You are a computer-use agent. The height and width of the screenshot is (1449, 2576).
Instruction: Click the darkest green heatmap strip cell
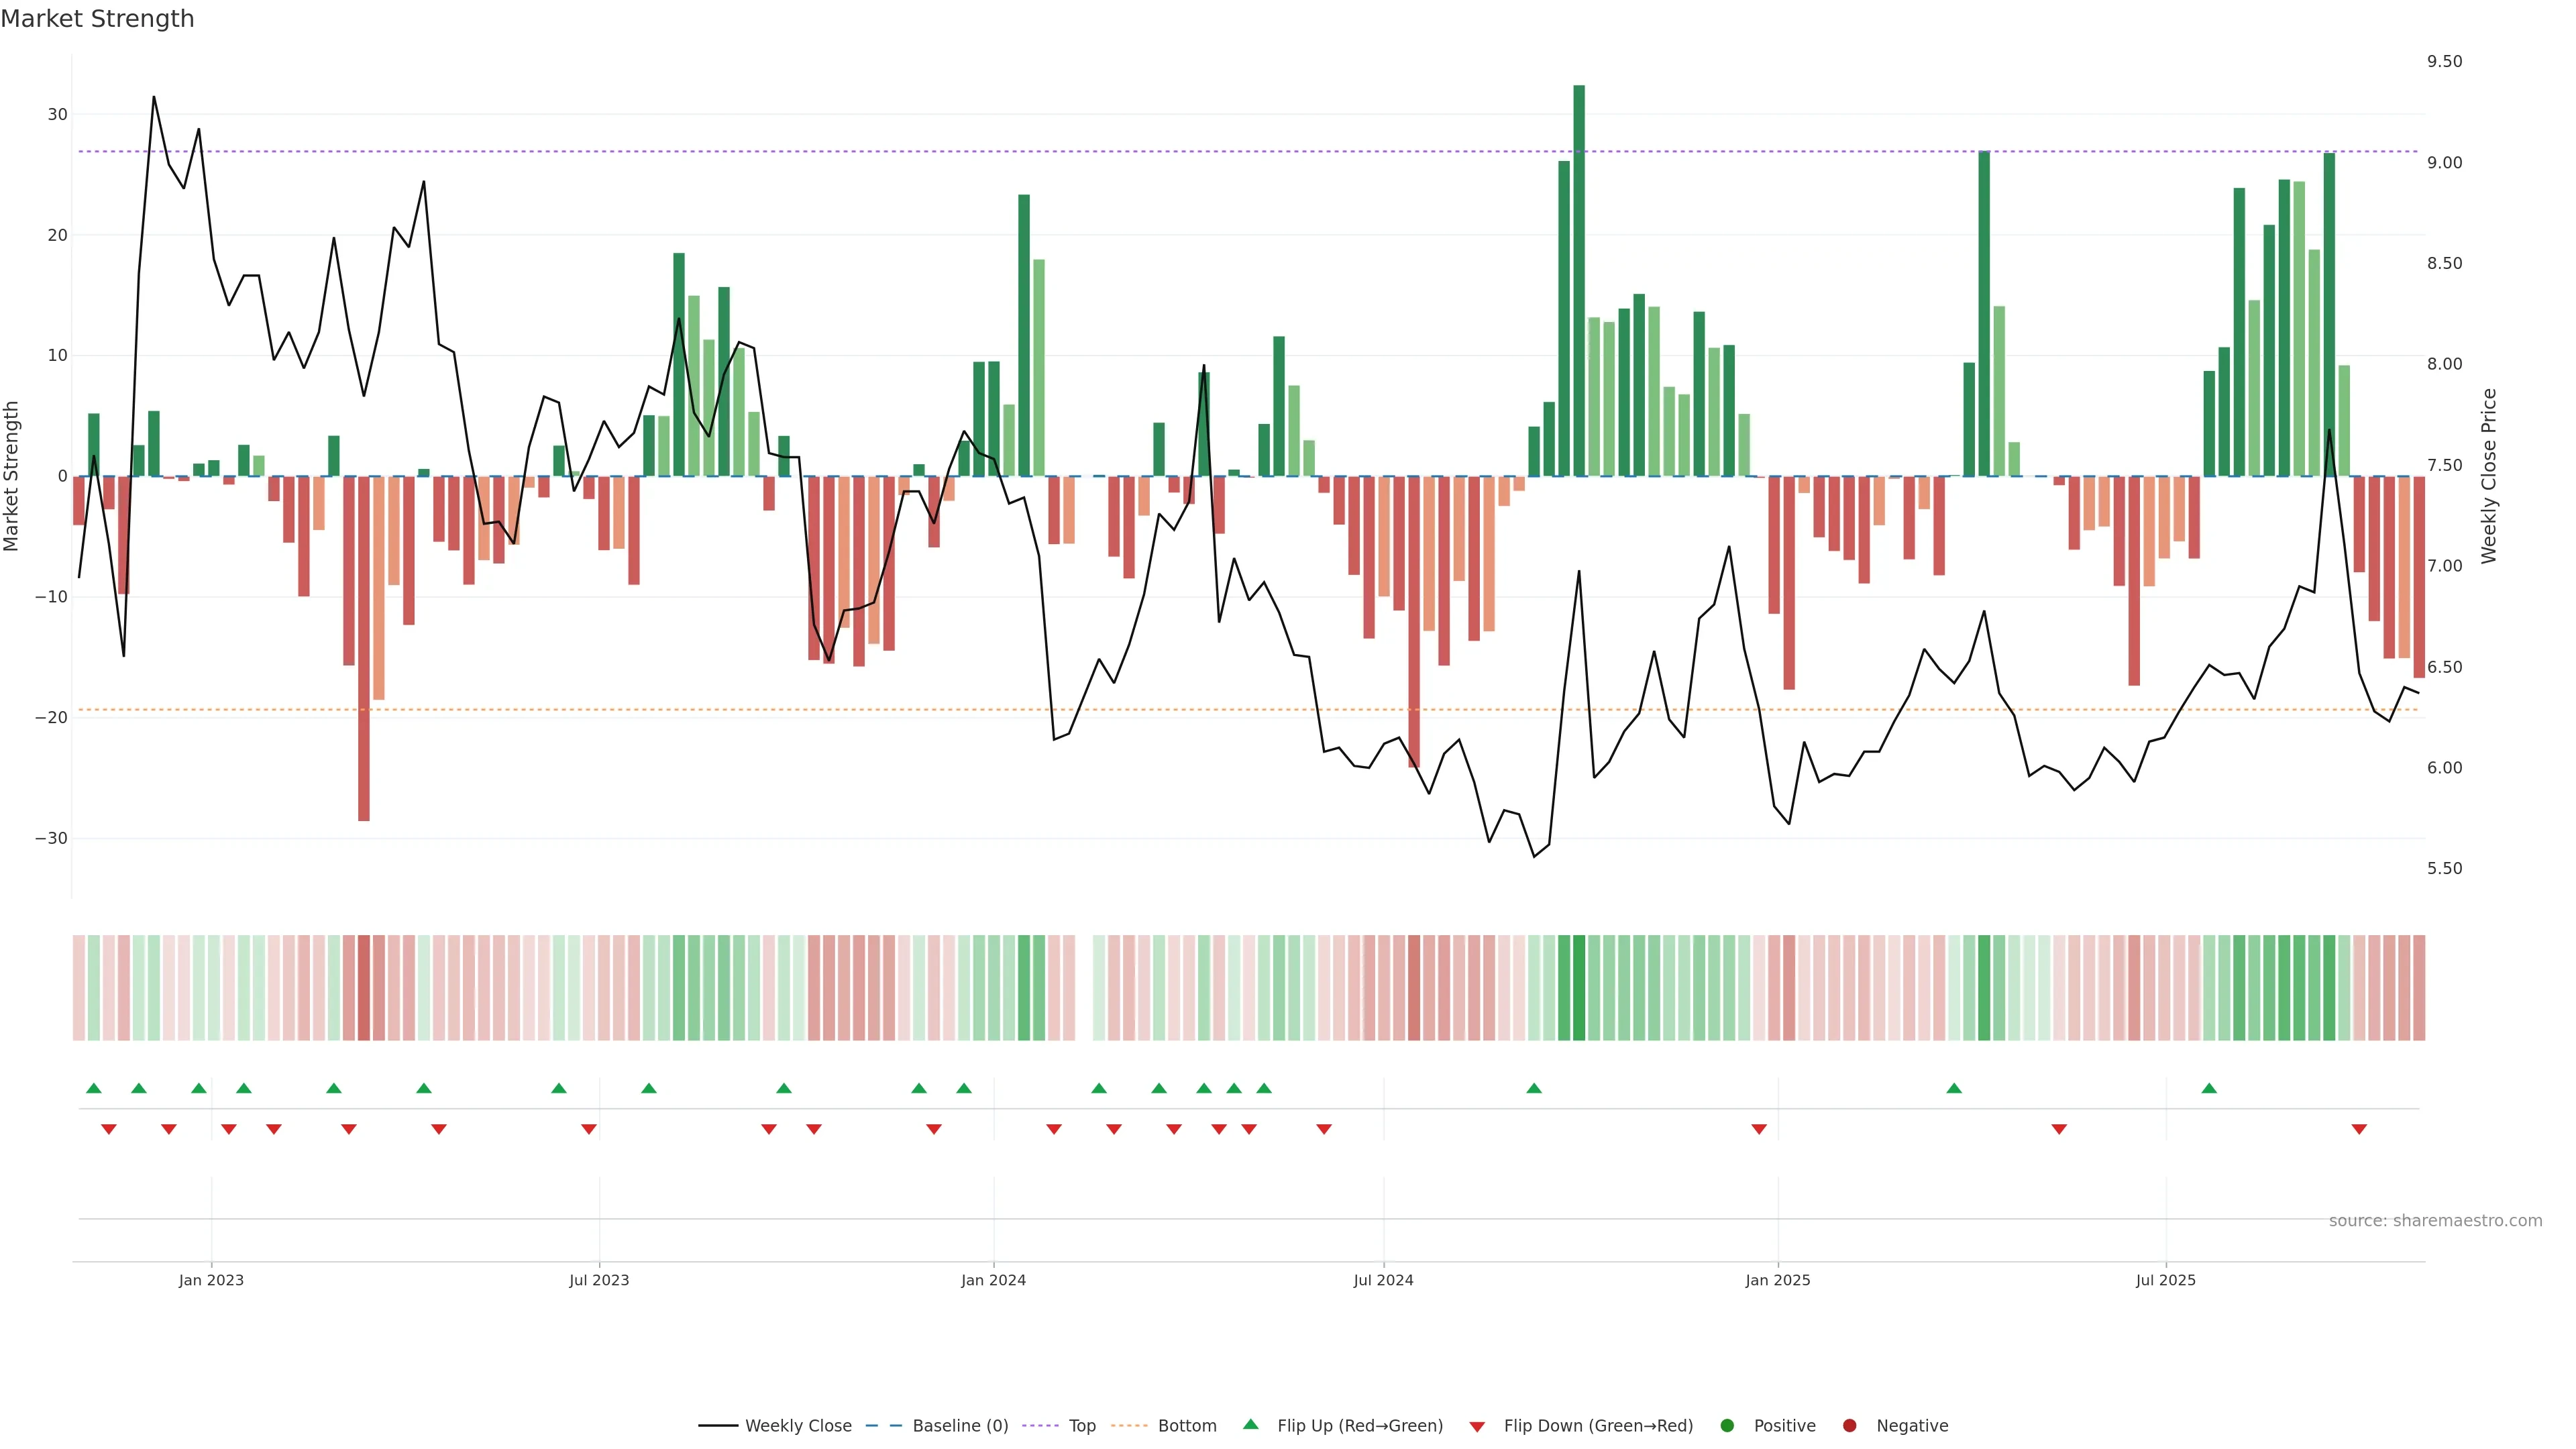[1579, 988]
